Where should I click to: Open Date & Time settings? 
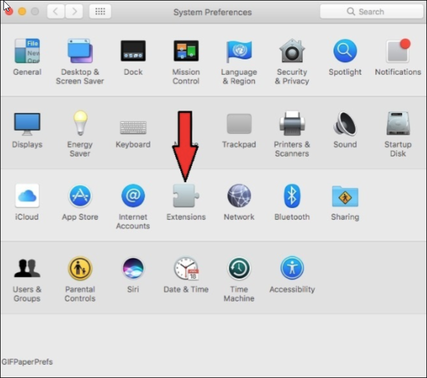tap(186, 269)
